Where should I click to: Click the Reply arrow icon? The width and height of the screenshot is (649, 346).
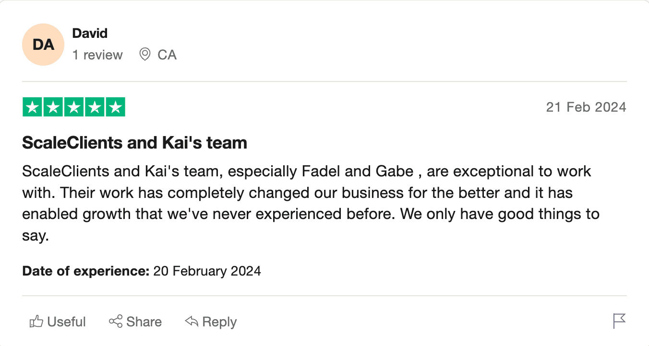click(192, 322)
